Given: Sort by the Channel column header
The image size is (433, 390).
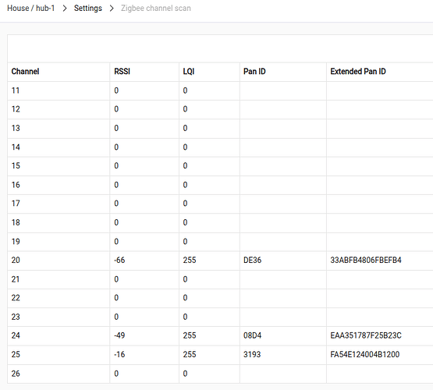Looking at the screenshot, I should pos(25,72).
